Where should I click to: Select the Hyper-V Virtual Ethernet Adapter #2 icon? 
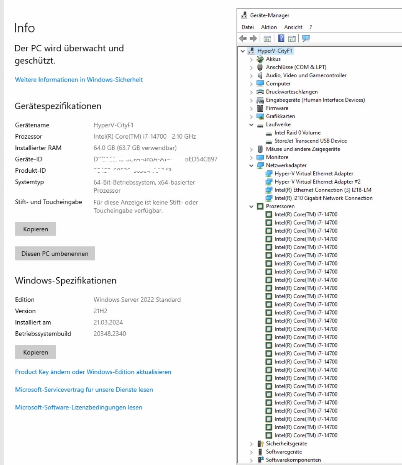269,182
